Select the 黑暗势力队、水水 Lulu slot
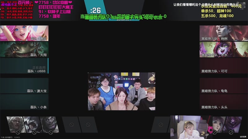 224,49
